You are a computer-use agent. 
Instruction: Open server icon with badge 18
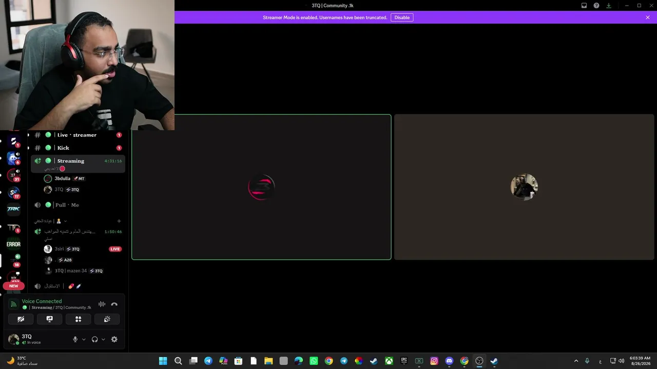(14, 261)
